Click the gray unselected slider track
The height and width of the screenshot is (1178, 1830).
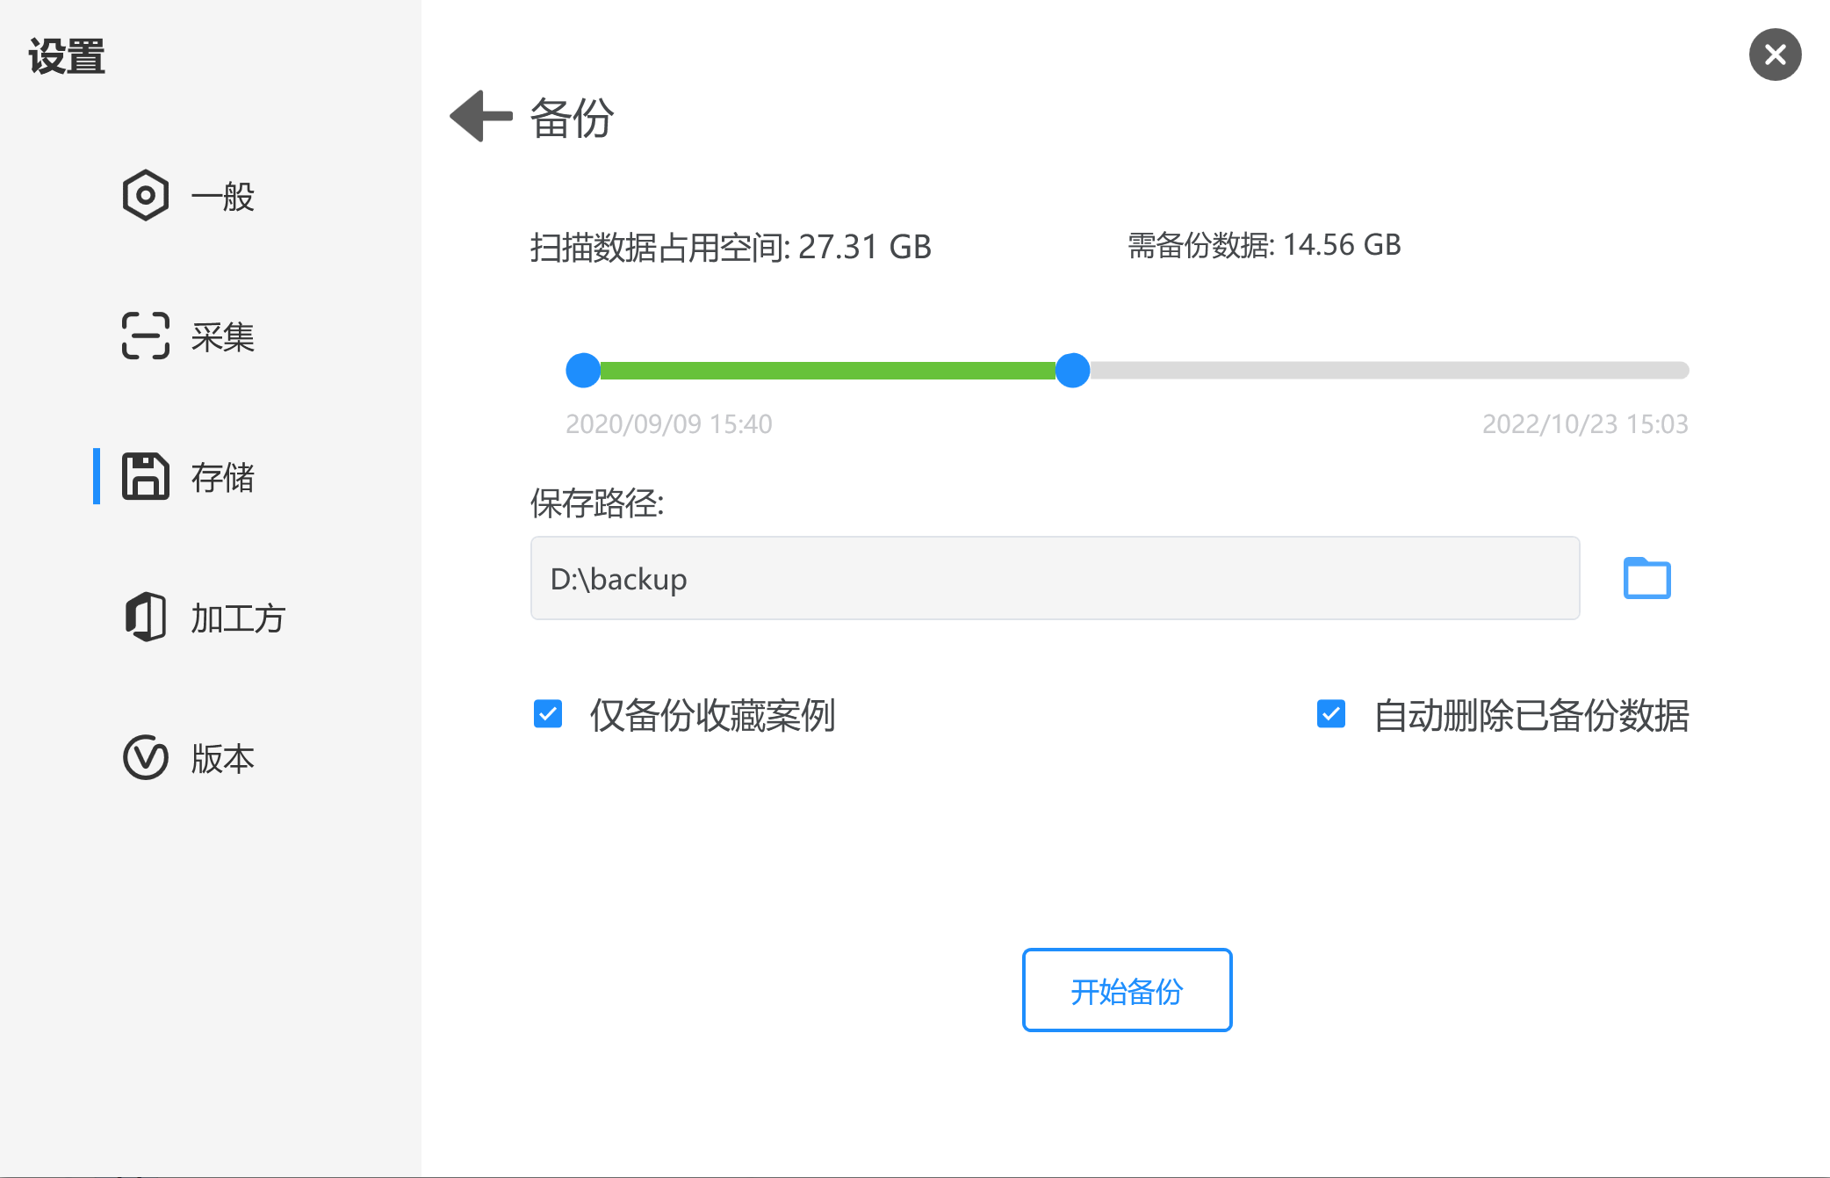1389,370
